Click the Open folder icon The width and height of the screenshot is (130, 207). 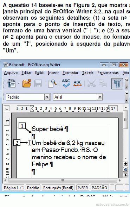27,83
